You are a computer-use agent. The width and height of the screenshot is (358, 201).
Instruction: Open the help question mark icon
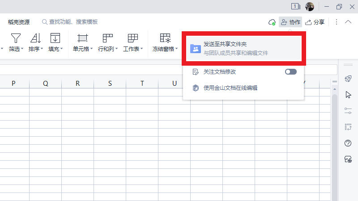(348, 143)
